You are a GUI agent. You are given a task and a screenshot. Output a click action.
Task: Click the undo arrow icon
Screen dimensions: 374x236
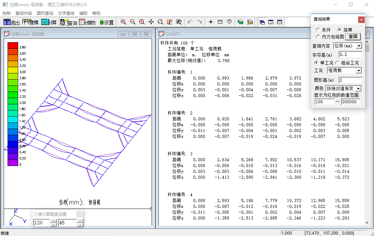tap(190, 22)
